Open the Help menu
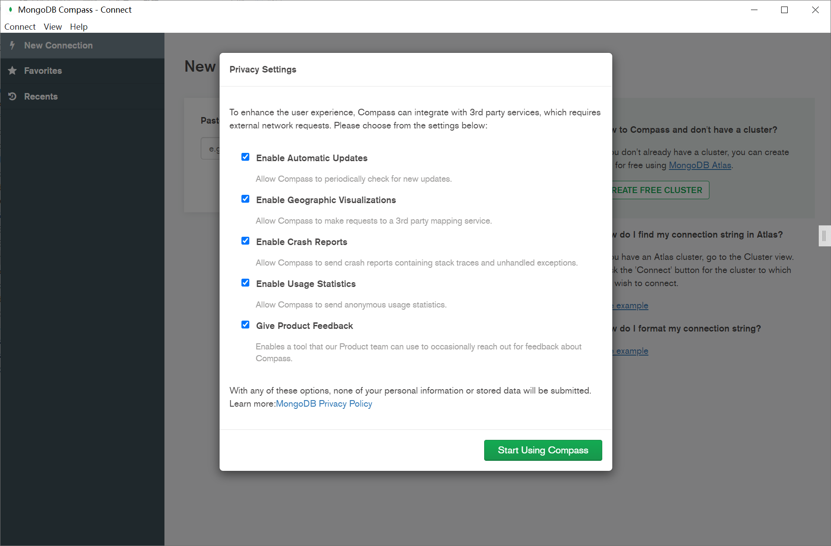 click(x=79, y=27)
